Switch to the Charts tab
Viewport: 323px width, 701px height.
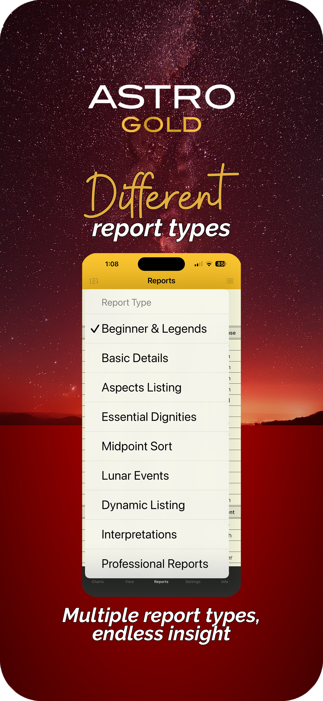click(98, 582)
